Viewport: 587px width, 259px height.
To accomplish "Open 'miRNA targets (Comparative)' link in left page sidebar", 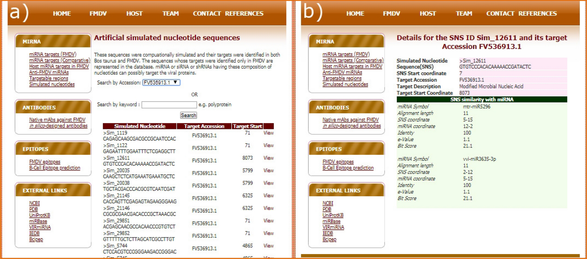I will (60, 60).
